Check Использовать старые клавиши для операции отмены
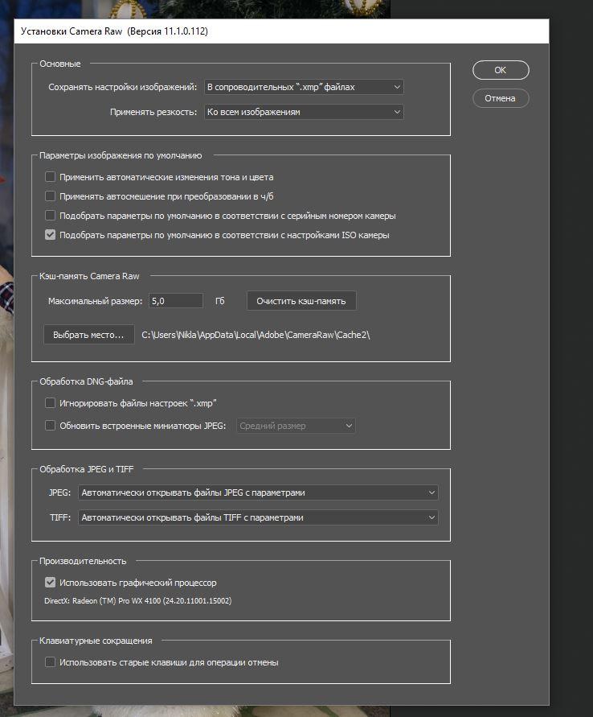The width and height of the screenshot is (593, 717). [50, 662]
